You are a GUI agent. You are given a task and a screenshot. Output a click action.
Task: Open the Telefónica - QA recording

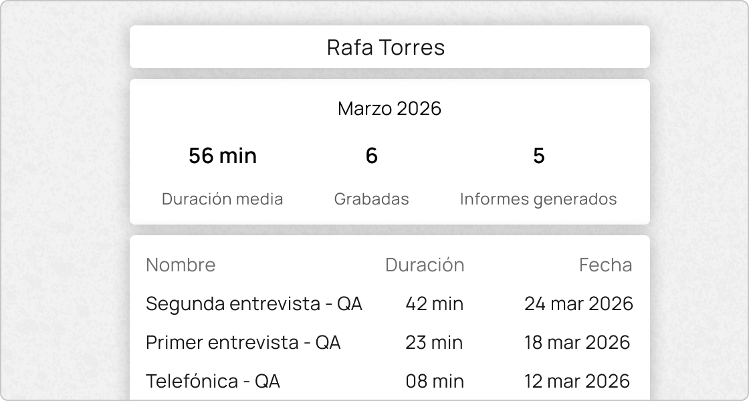coord(211,381)
